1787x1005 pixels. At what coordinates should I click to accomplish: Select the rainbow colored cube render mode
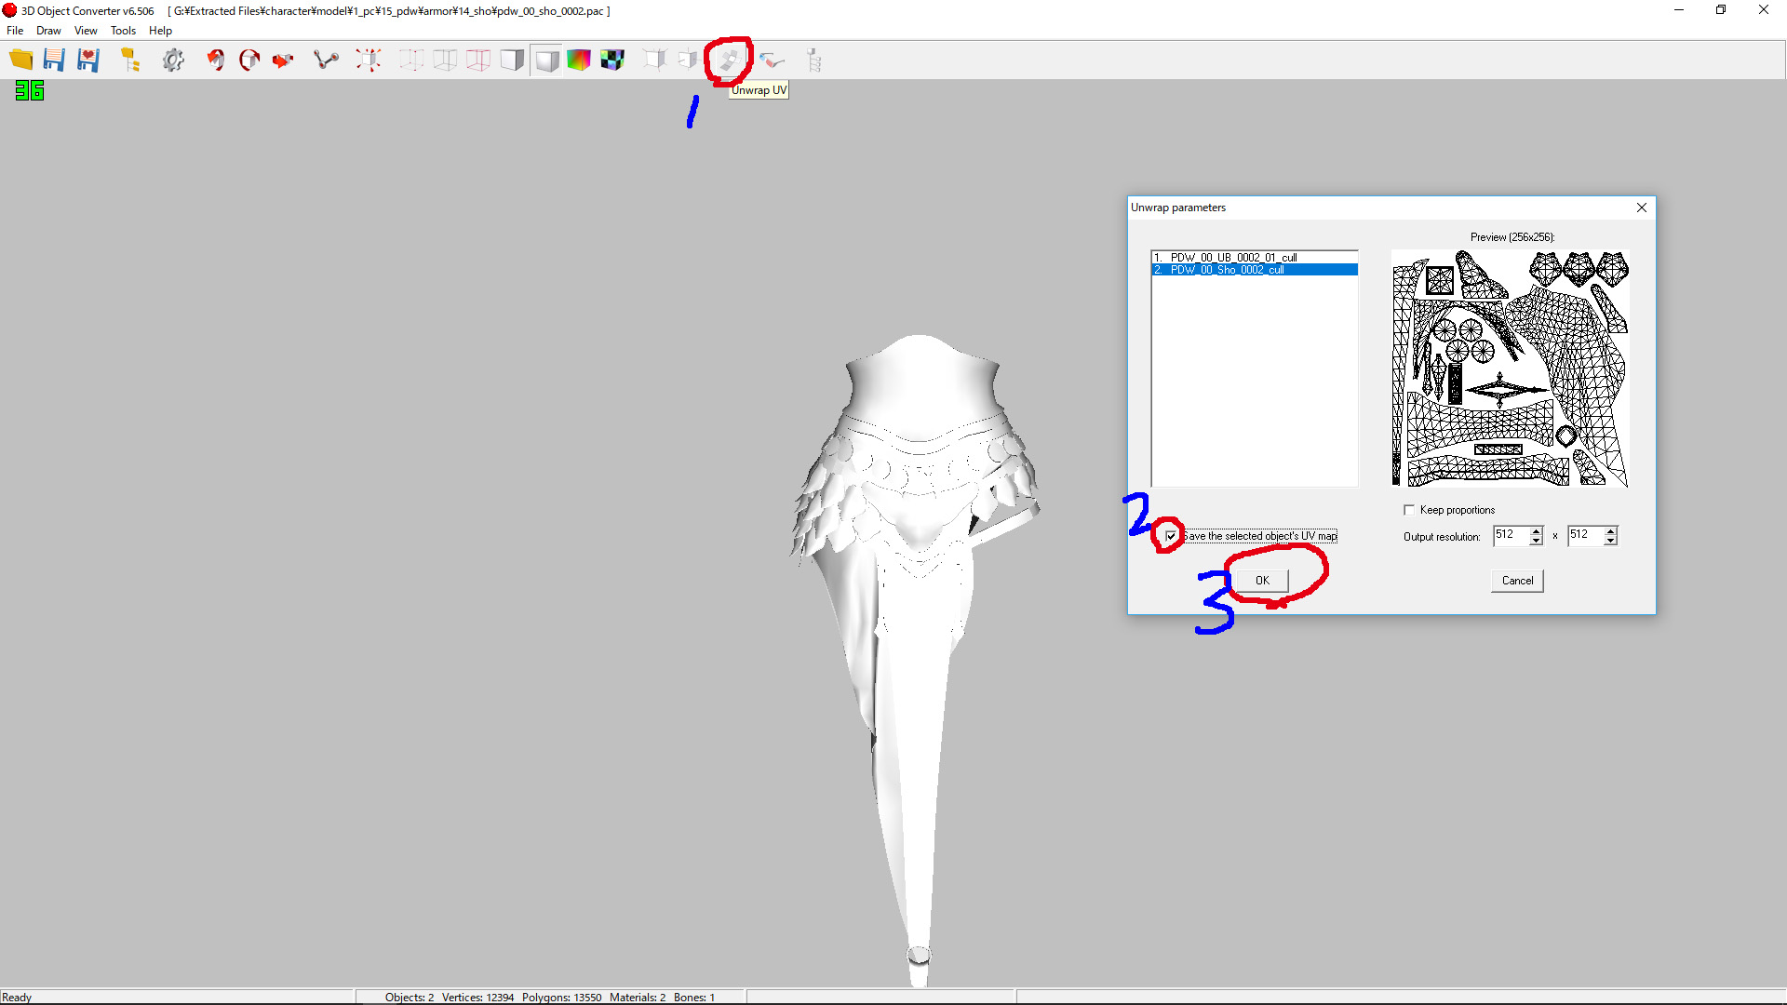(579, 60)
